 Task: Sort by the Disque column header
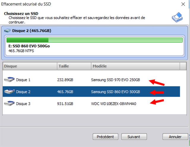(30, 66)
